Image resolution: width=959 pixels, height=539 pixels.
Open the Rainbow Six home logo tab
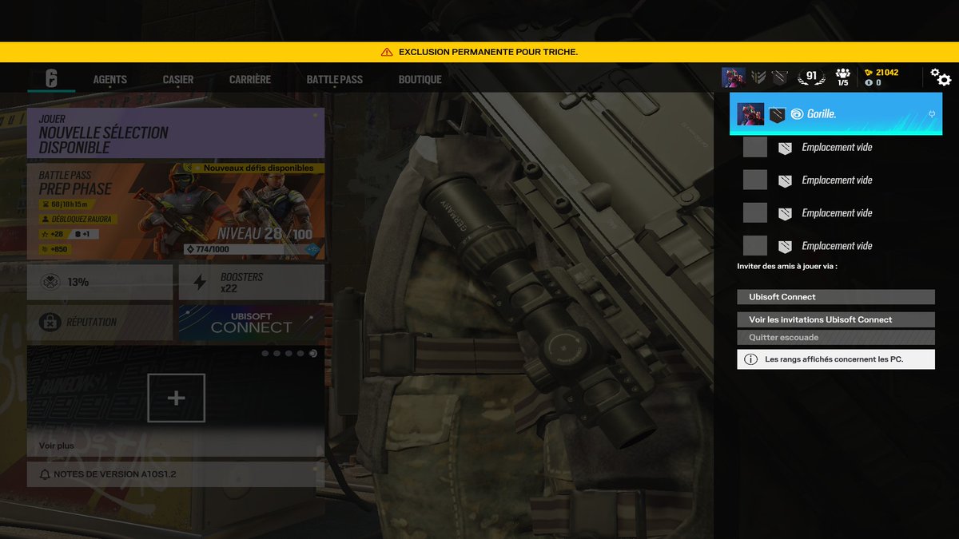coord(51,78)
